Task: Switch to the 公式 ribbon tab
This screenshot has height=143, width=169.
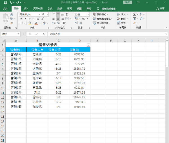Action: point(50,9)
